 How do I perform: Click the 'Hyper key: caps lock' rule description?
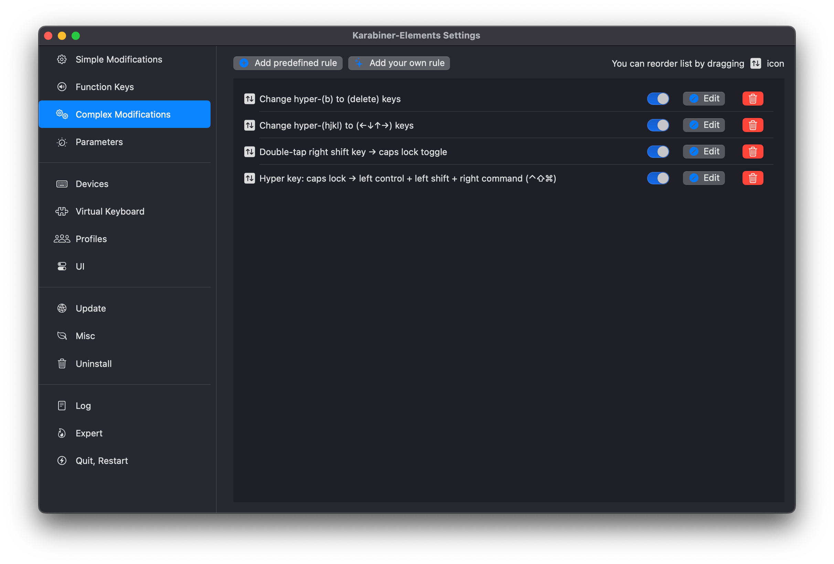(x=408, y=179)
